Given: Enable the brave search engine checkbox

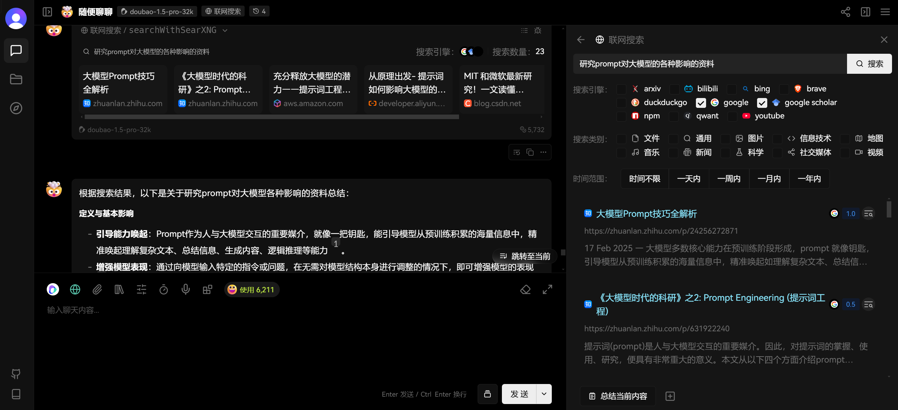Looking at the screenshot, I should 784,89.
